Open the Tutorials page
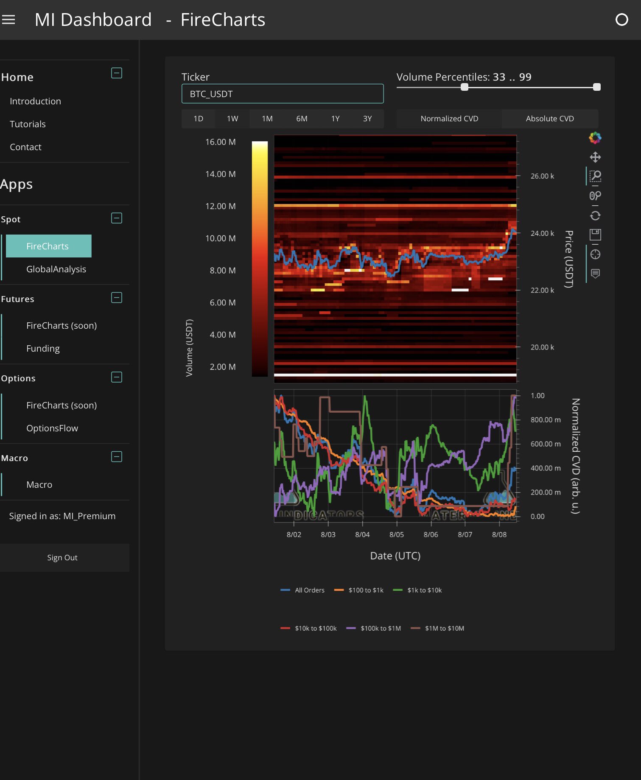Viewport: 641px width, 780px height. point(28,124)
